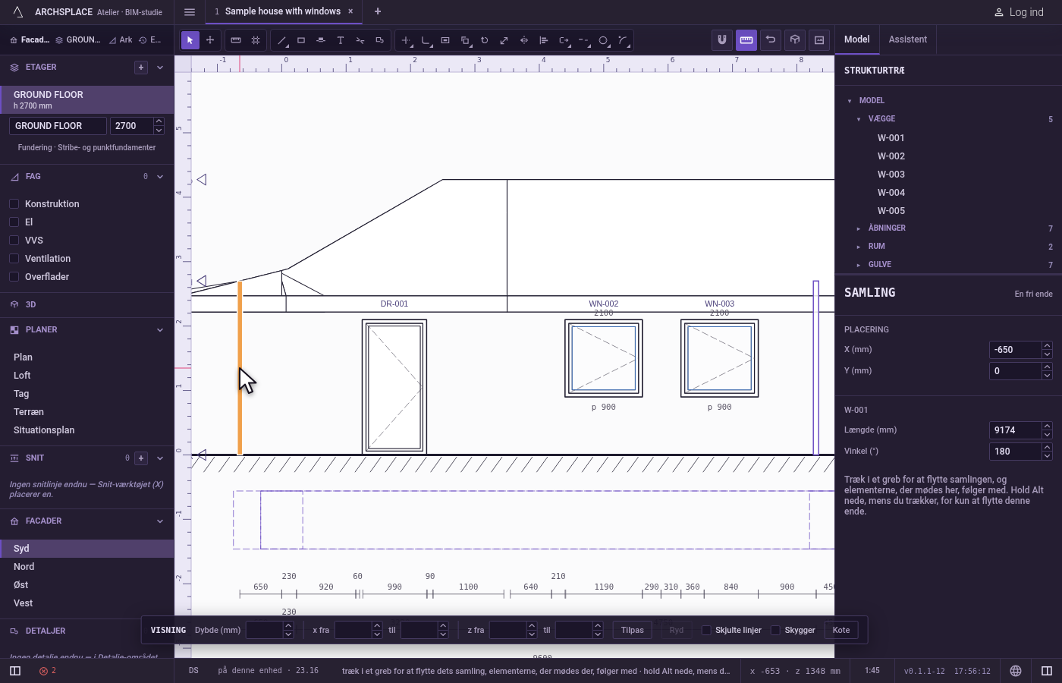
Task: Toggle the magnet snap icon
Action: pos(722,40)
